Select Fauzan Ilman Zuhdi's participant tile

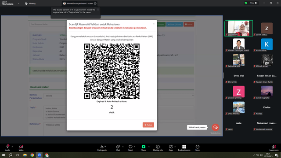267,76
